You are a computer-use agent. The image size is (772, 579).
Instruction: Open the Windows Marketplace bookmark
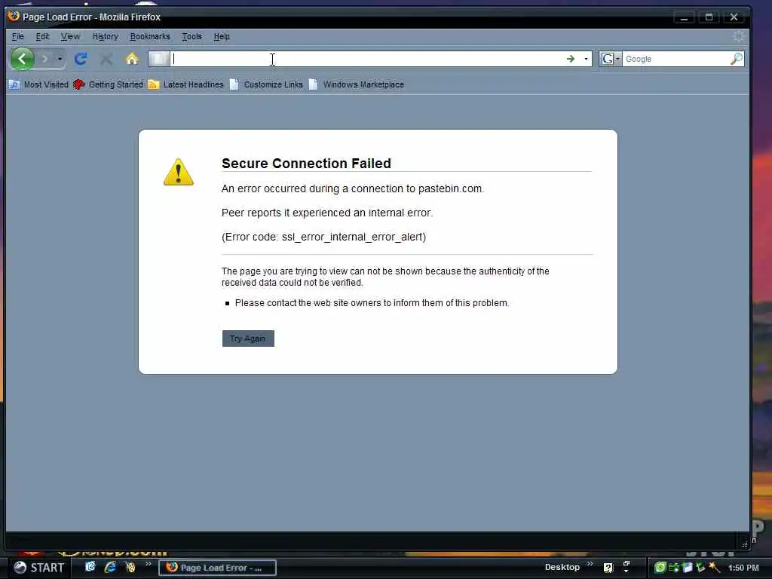click(357, 84)
